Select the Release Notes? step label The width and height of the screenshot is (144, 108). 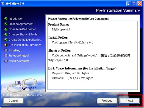click(x=19, y=56)
